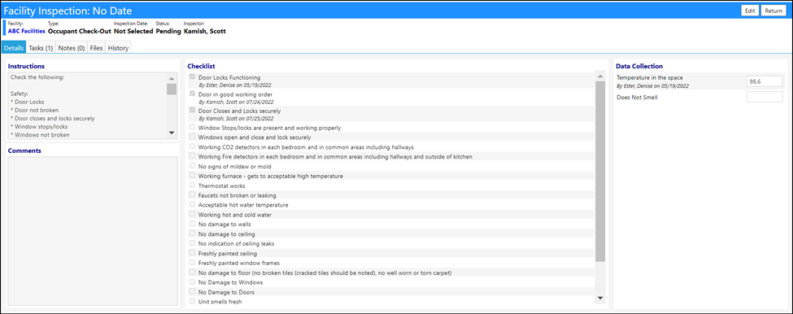This screenshot has height=314, width=793.
Task: Click 'By Ester, Denise on 05/19/2022' under Temperature
Action: (x=652, y=86)
